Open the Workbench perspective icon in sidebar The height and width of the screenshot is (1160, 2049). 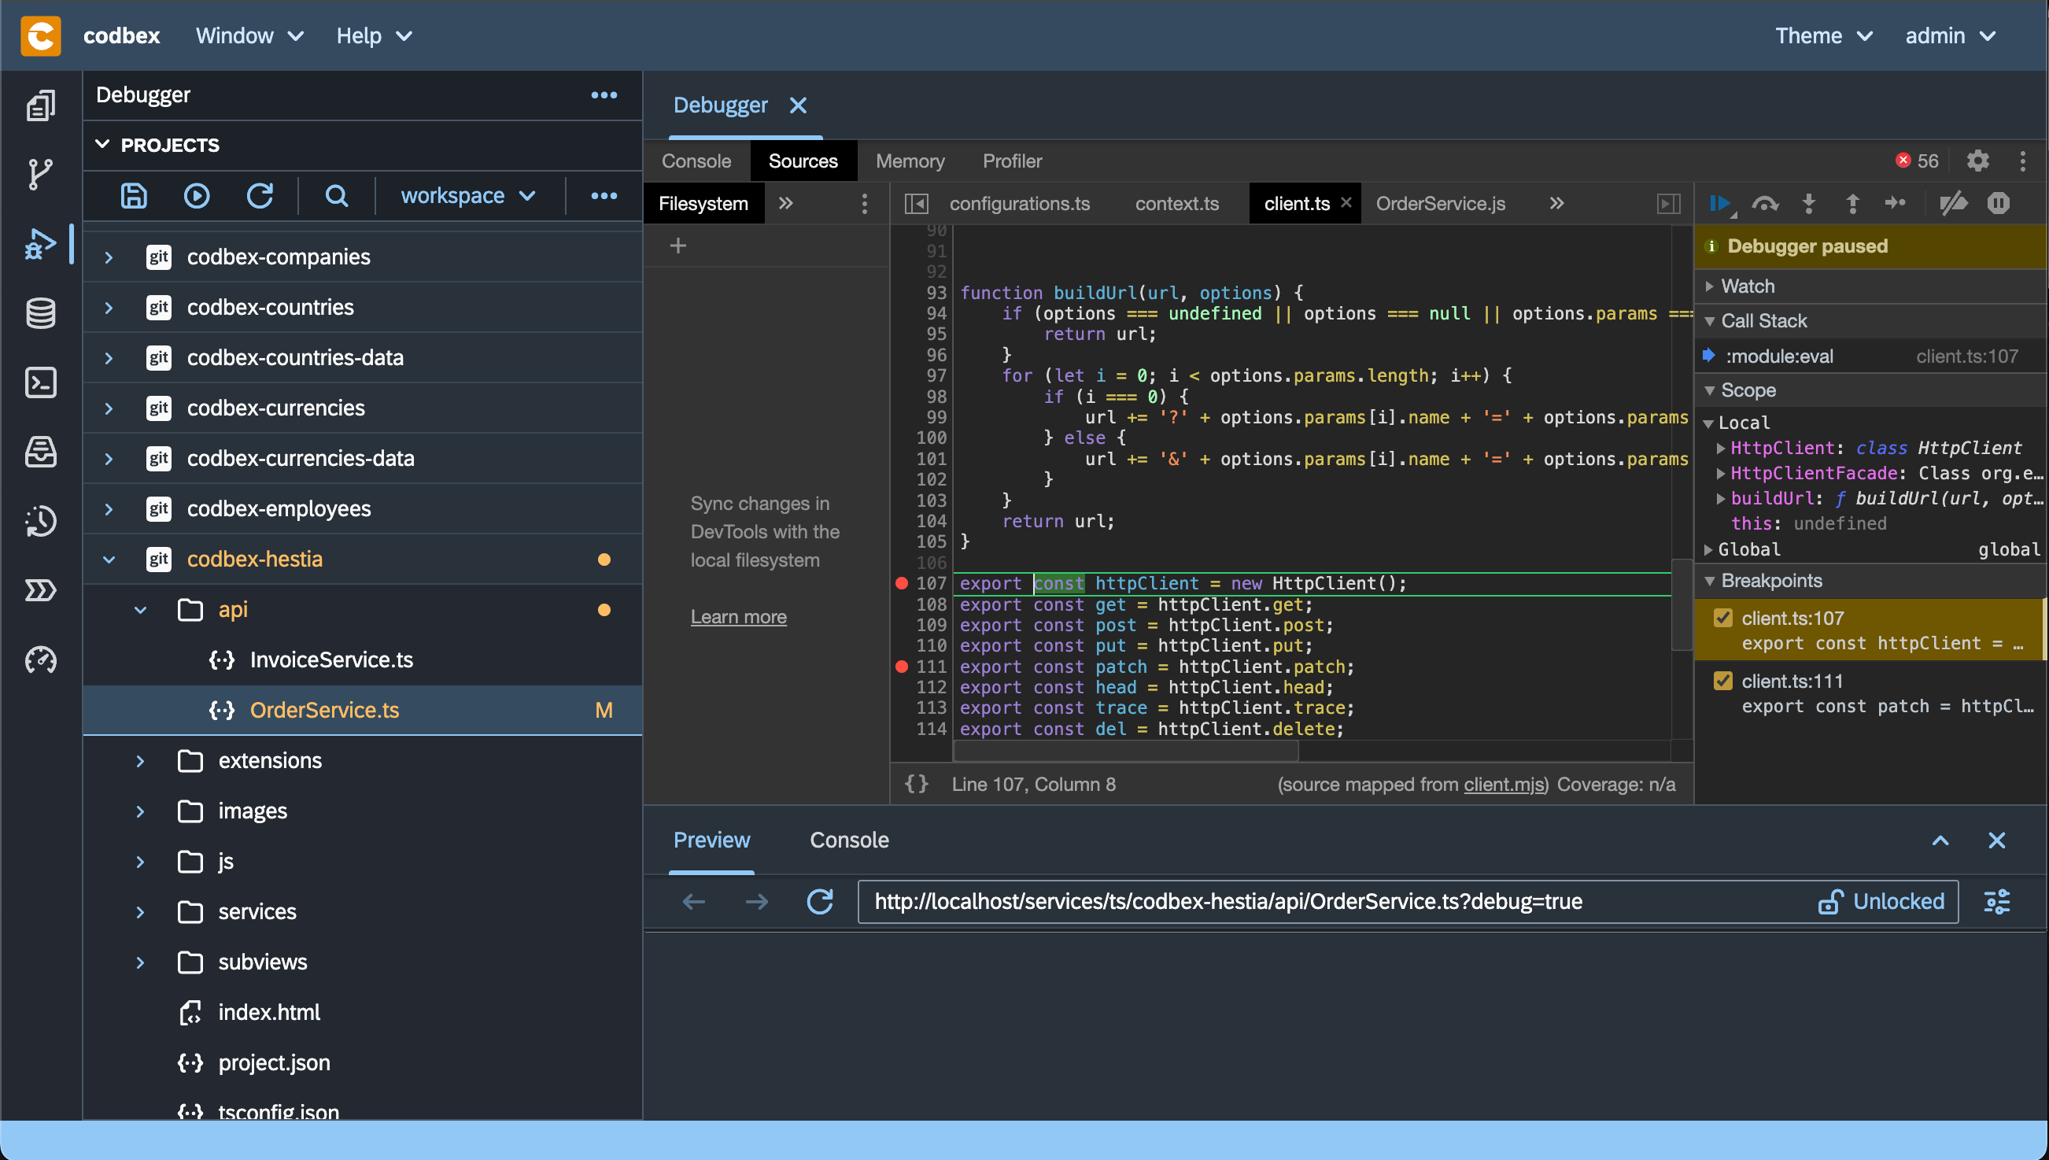[41, 105]
